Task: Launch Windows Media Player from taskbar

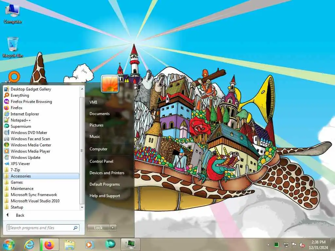Action: (89, 244)
